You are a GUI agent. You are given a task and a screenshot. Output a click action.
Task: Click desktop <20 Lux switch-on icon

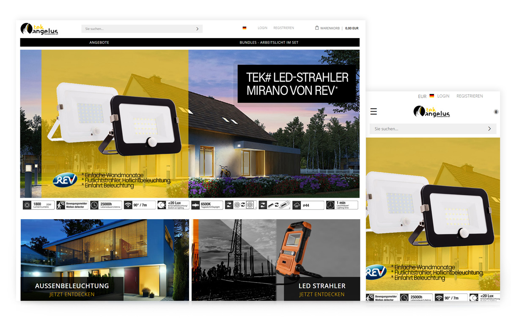(173, 205)
